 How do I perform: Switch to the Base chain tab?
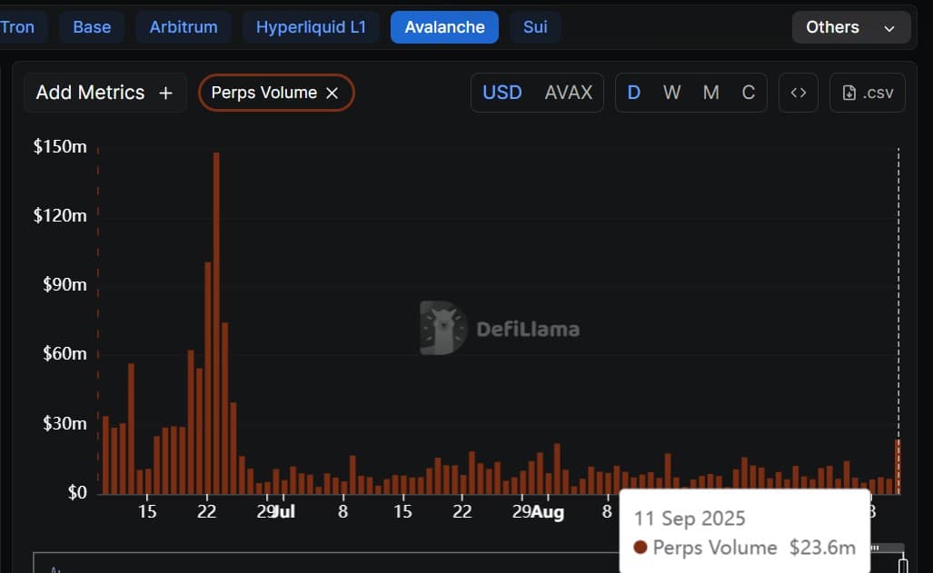(91, 26)
